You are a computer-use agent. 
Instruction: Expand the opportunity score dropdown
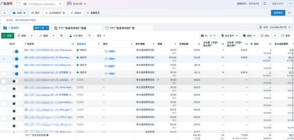(85, 4)
